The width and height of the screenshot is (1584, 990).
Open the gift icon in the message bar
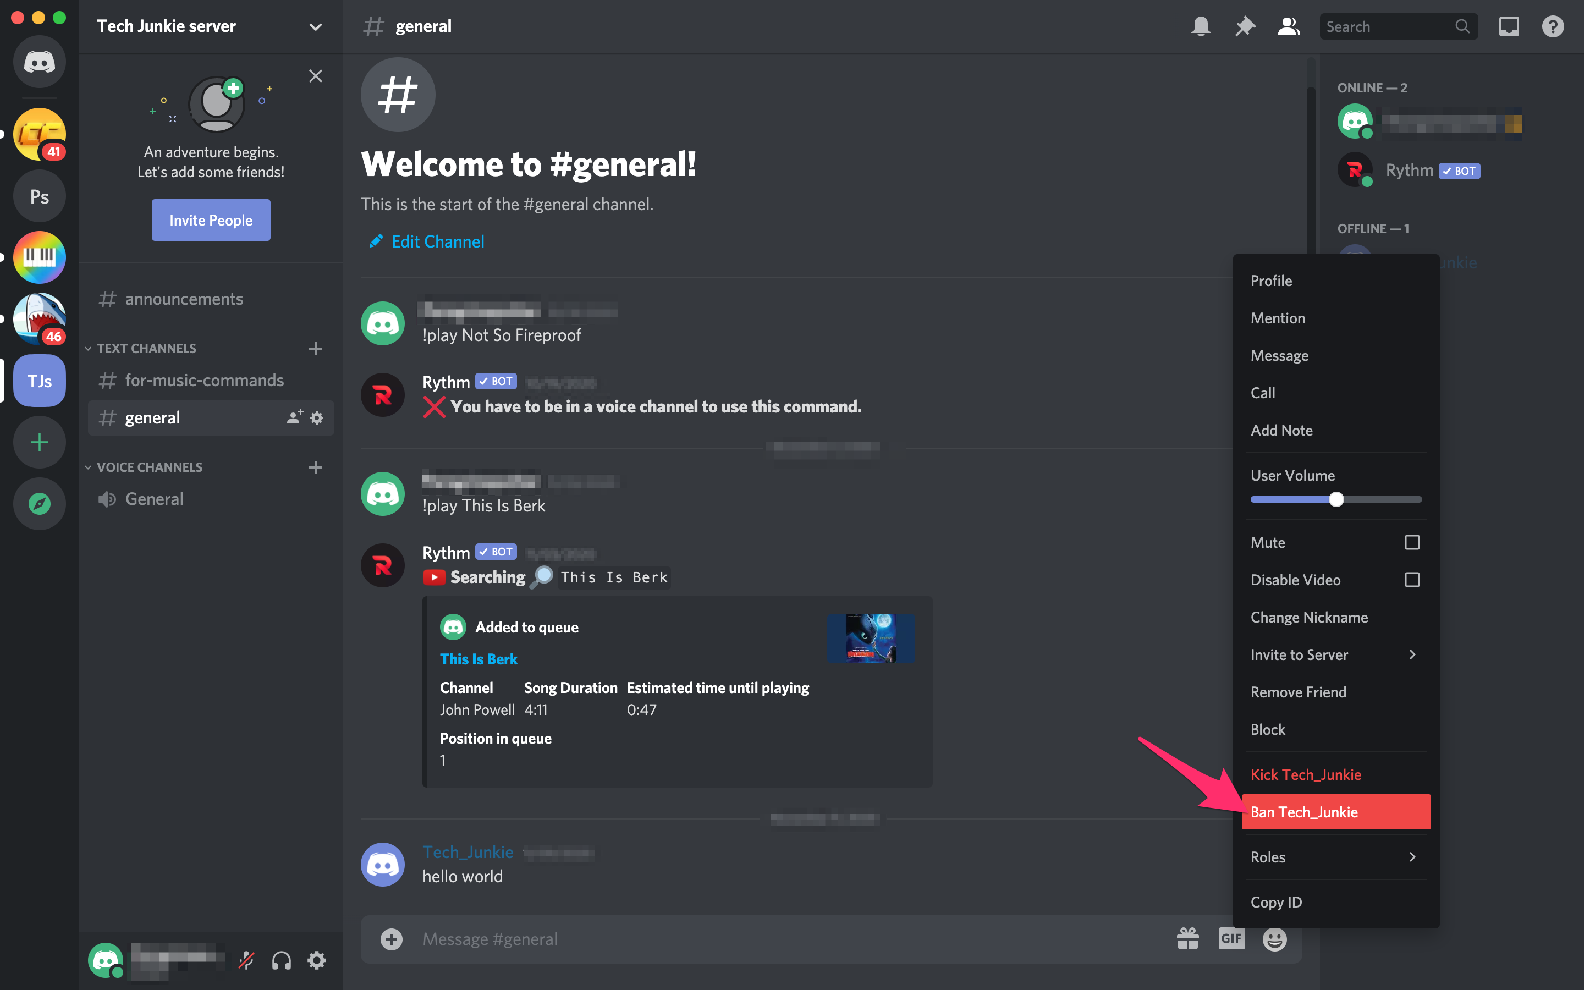1187,938
